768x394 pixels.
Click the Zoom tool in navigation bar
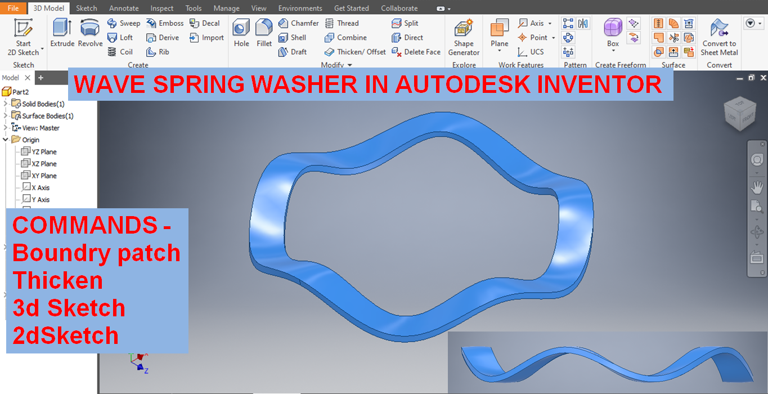point(757,207)
